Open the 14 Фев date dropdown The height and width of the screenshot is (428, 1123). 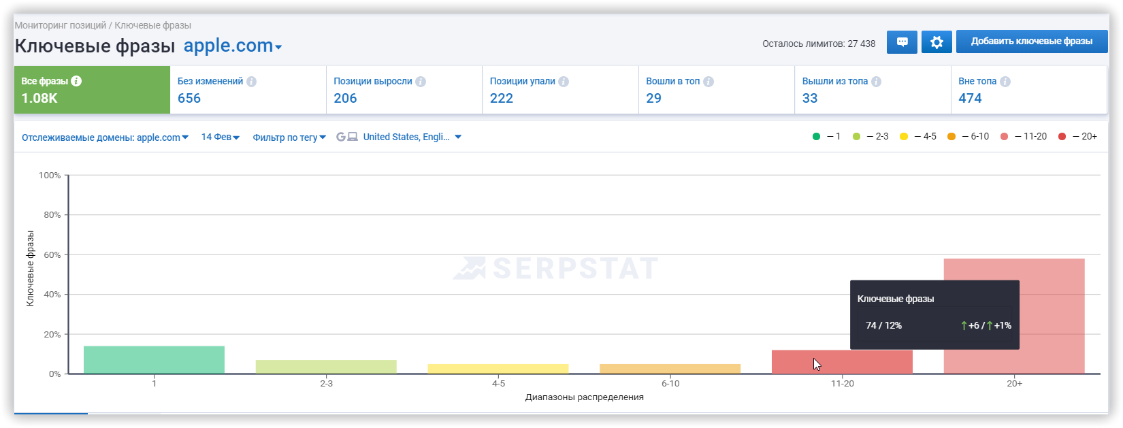[221, 137]
